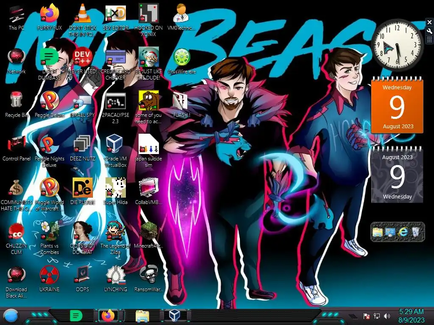Image resolution: width=434 pixels, height=325 pixels.
Task: Open the FLASH ! desktop shortcut
Action: pyautogui.click(x=181, y=105)
